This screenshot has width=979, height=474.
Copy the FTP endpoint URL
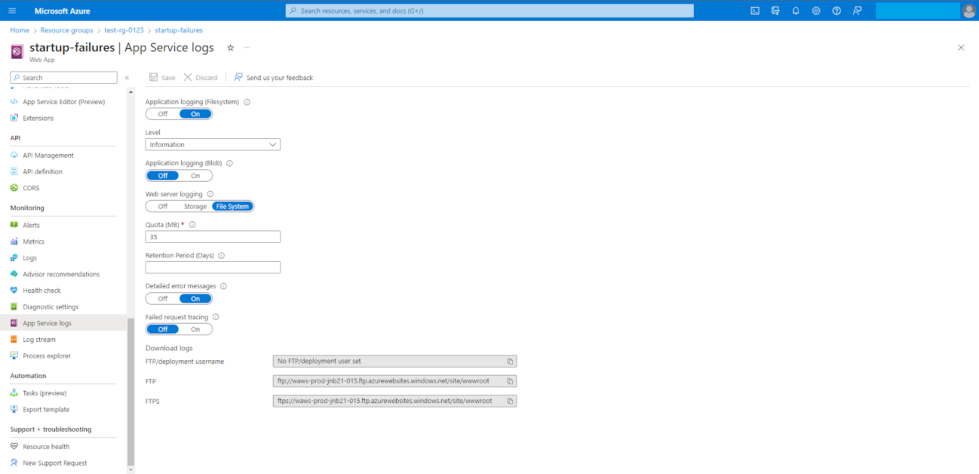(x=510, y=381)
